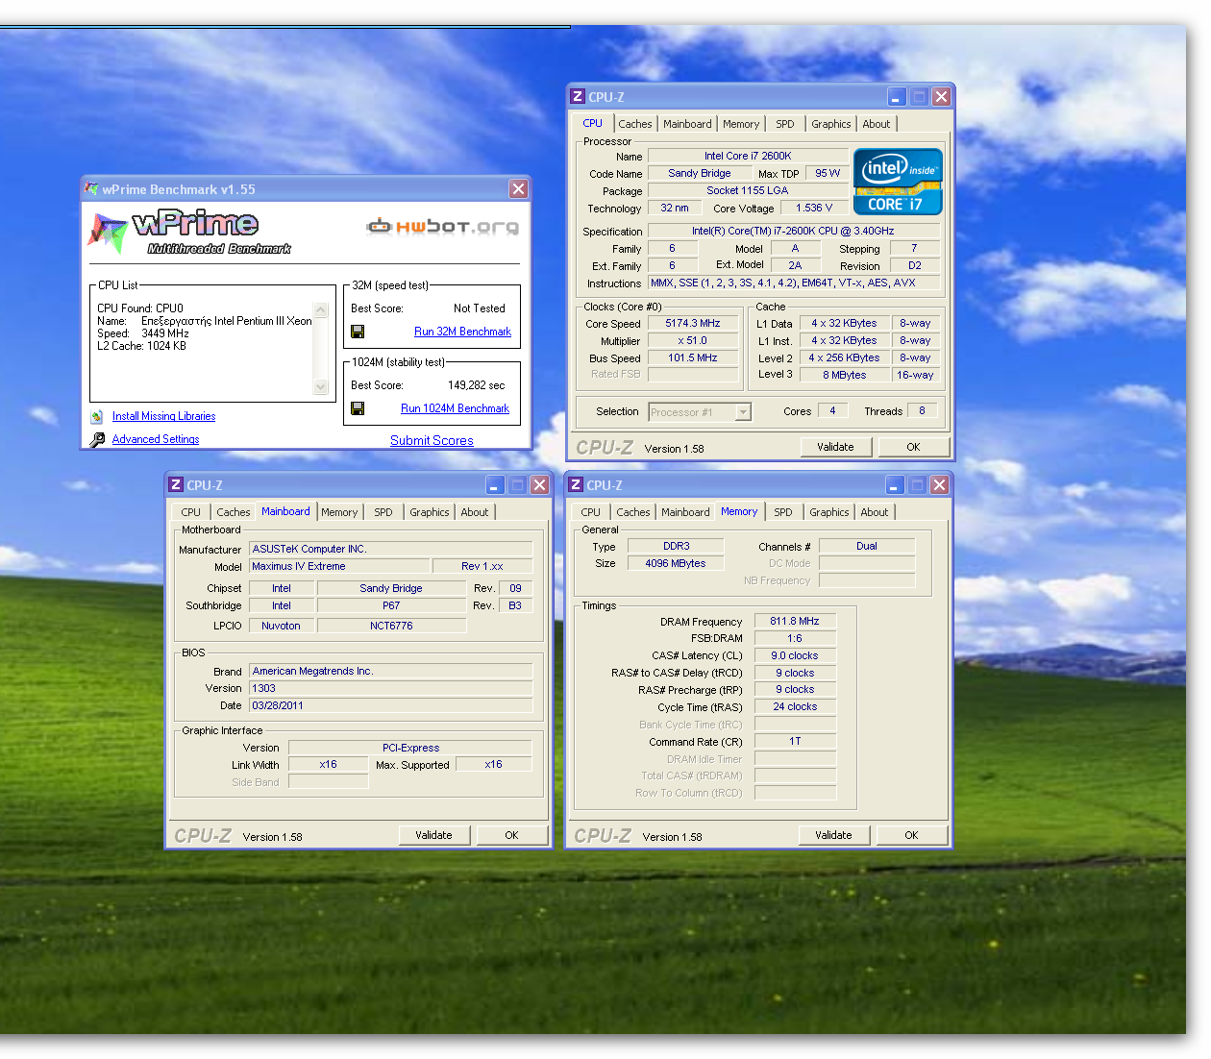The width and height of the screenshot is (1211, 1059).
Task: Open Mainboard tab in top CPU-Z window
Action: [x=687, y=124]
